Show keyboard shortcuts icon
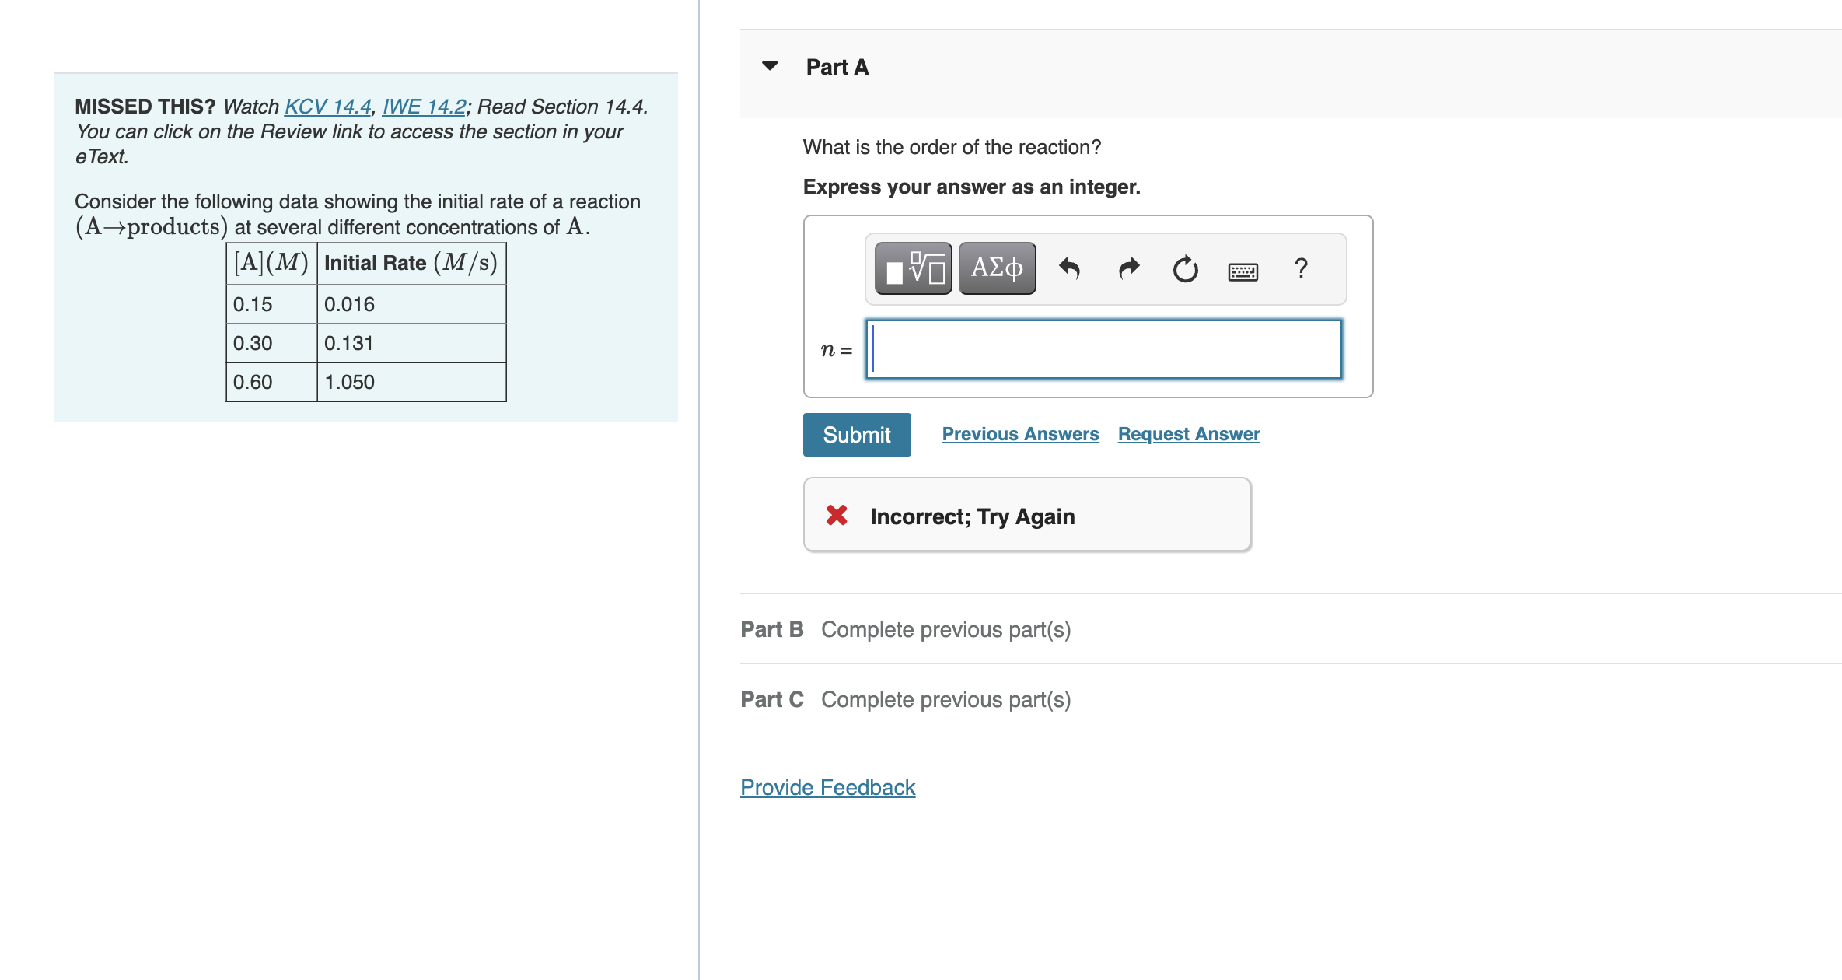1842x980 pixels. click(x=1243, y=271)
